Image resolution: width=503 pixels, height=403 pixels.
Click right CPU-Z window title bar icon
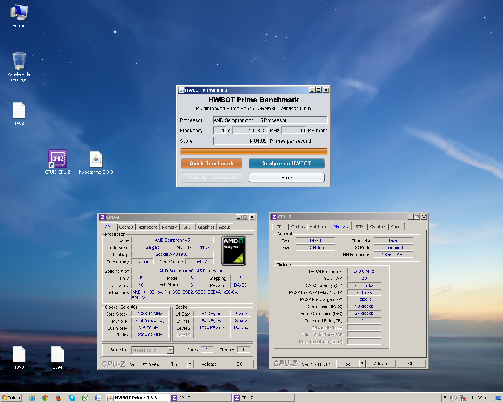274,217
